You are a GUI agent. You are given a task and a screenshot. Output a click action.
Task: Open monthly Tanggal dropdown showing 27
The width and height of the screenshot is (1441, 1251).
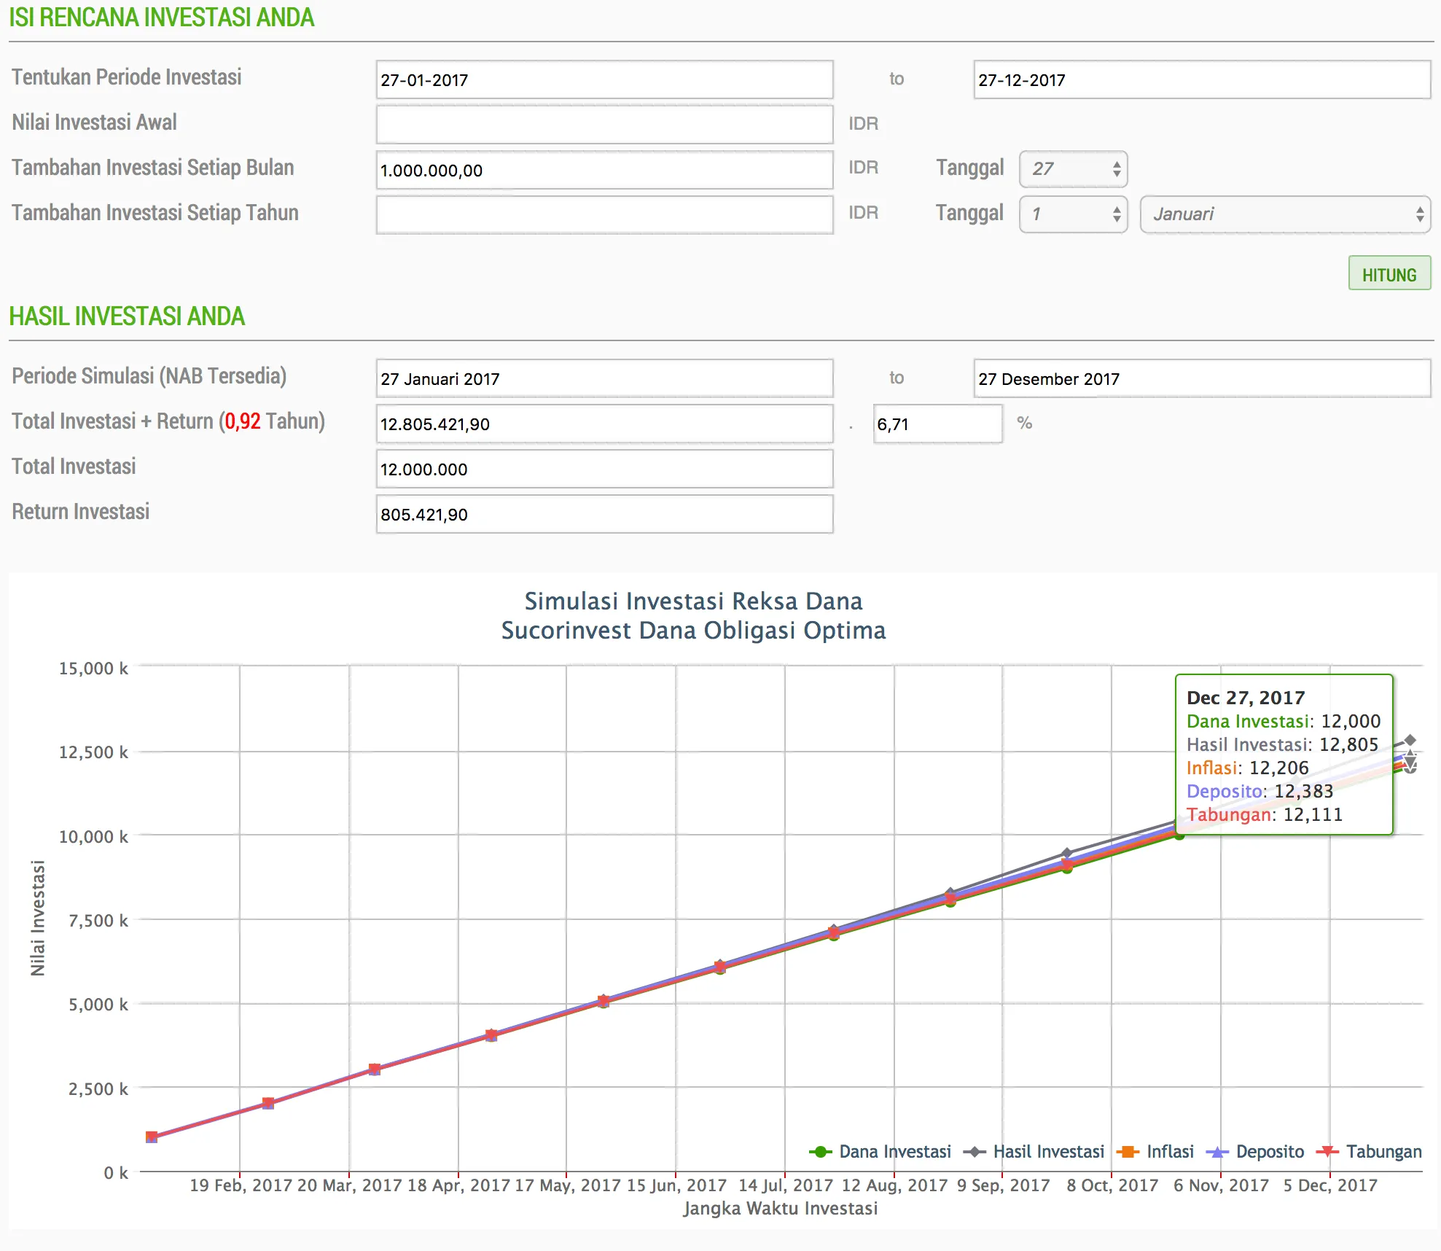point(1073,169)
